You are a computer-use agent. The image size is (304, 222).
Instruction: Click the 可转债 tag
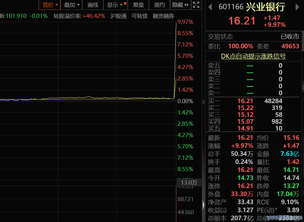140,16
